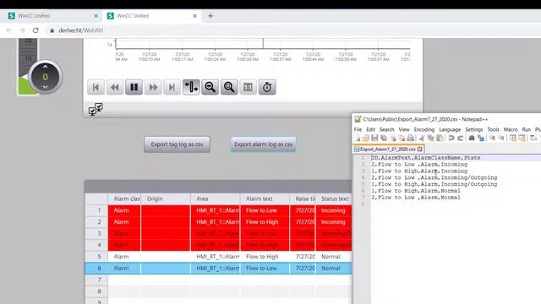Click the browser forward arrow
This screenshot has width=541, height=304.
point(22,30)
